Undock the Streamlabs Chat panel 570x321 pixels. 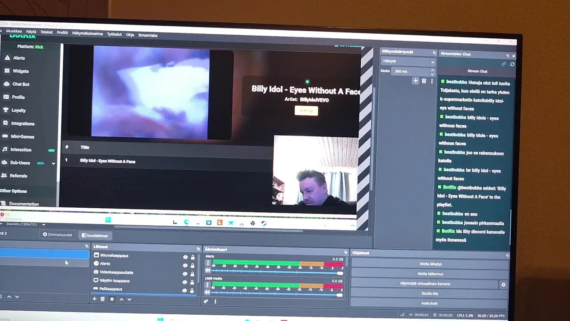coord(507,56)
